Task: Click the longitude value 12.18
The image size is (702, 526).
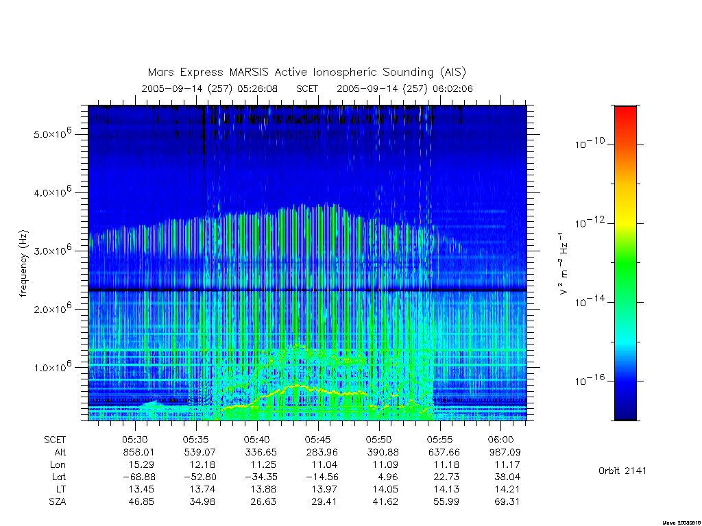Action: [x=202, y=465]
